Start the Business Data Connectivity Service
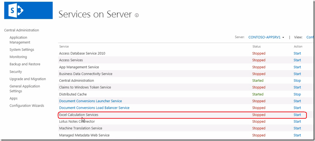 coord(297,74)
